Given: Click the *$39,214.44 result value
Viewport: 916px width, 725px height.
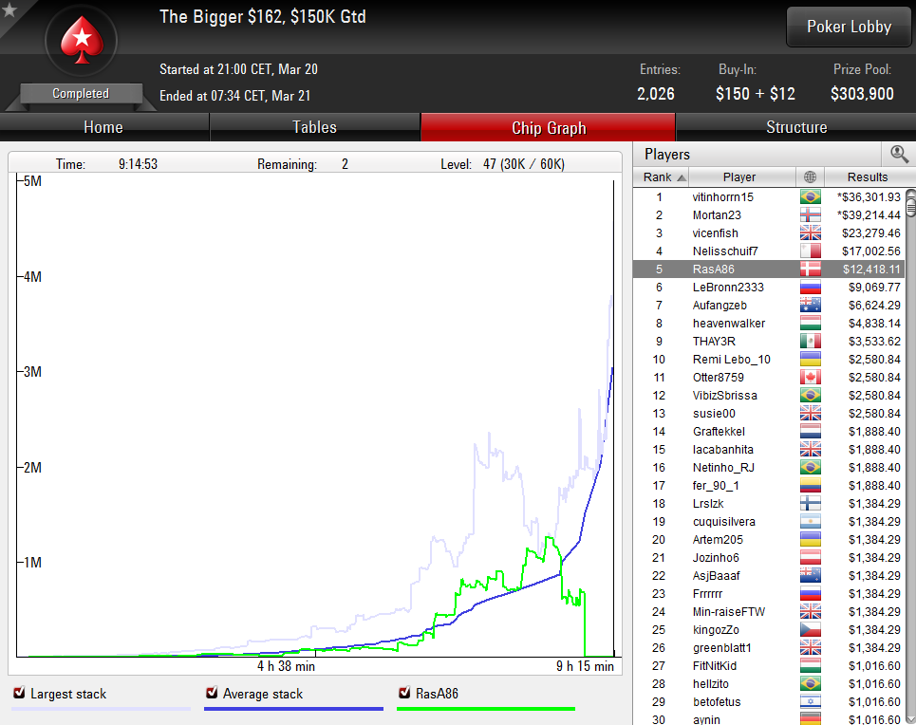Looking at the screenshot, I should click(x=869, y=215).
